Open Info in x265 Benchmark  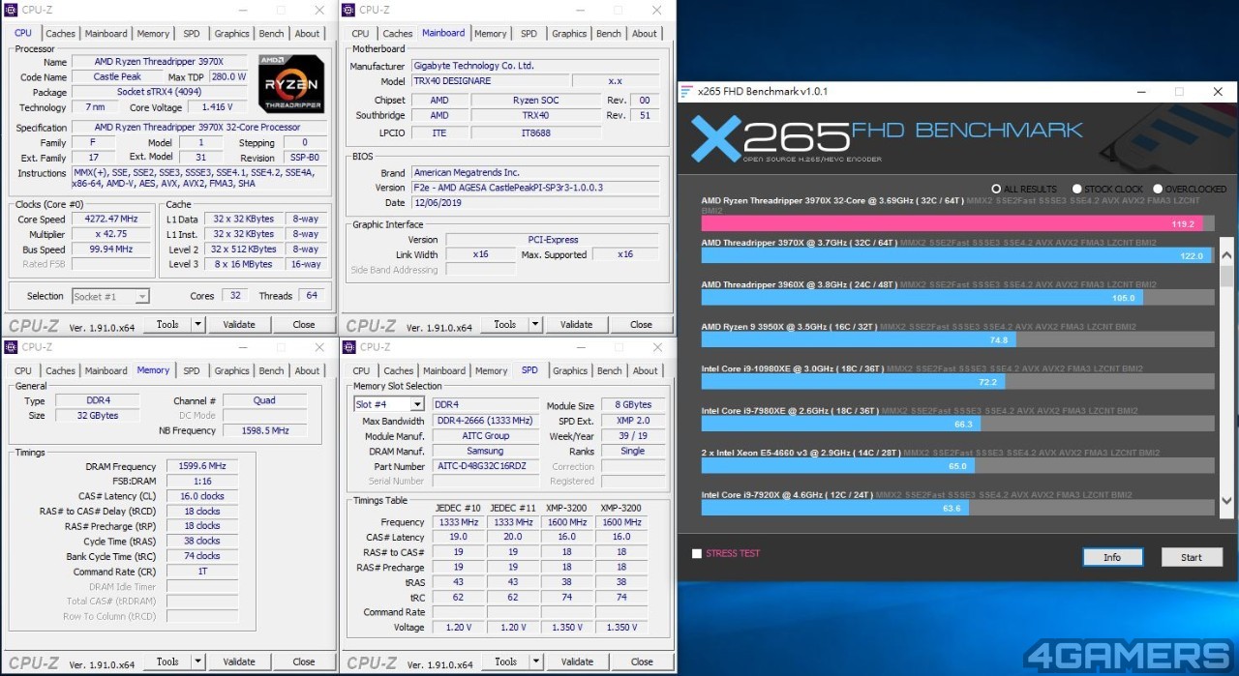[x=1112, y=557]
